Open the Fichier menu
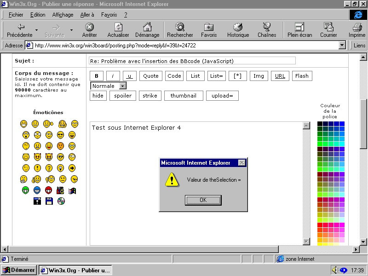The image size is (368, 276). tap(16, 15)
